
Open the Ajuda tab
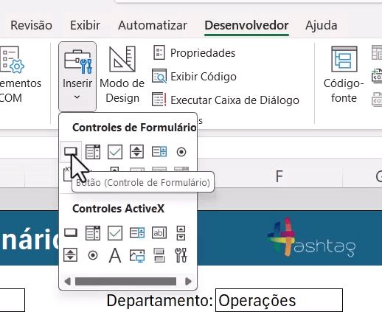(322, 25)
